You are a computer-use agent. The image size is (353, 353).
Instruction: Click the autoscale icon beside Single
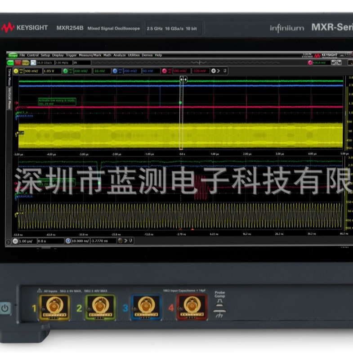point(33,63)
